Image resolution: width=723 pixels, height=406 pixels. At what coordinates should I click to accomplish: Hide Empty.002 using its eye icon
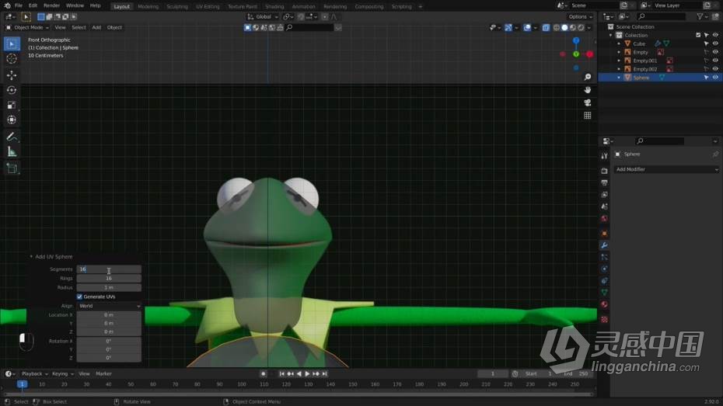pyautogui.click(x=715, y=69)
